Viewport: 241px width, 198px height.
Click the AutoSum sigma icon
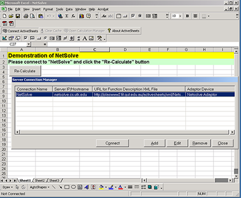67,16
